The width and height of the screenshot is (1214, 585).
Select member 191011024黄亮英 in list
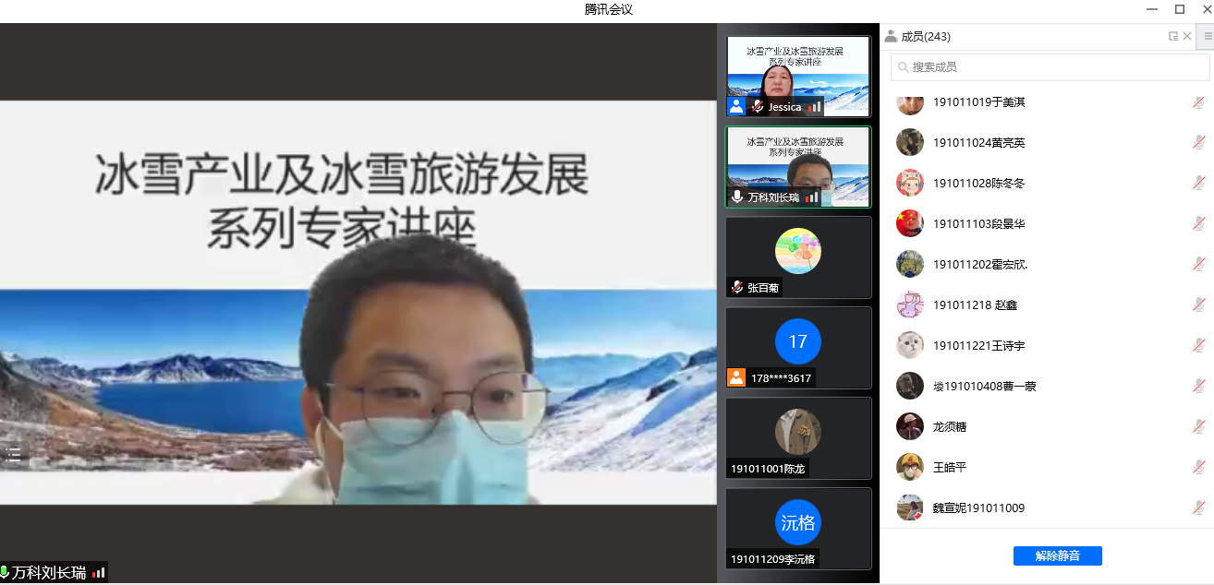coord(979,143)
